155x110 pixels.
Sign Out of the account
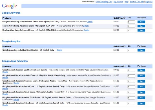point(149,2)
